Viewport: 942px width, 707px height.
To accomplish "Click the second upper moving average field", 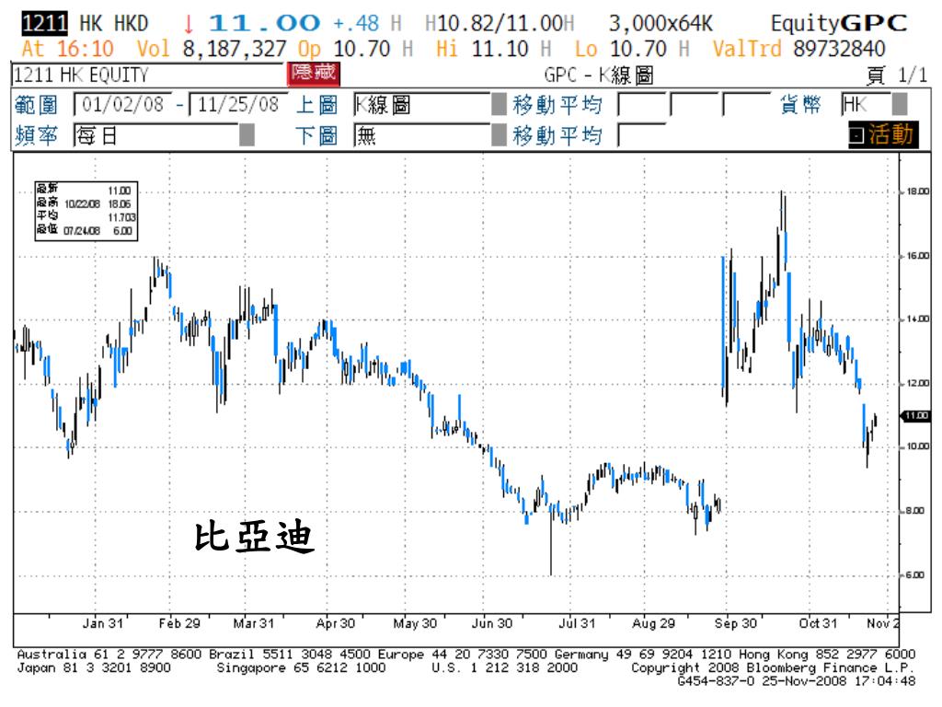I will pyautogui.click(x=694, y=105).
